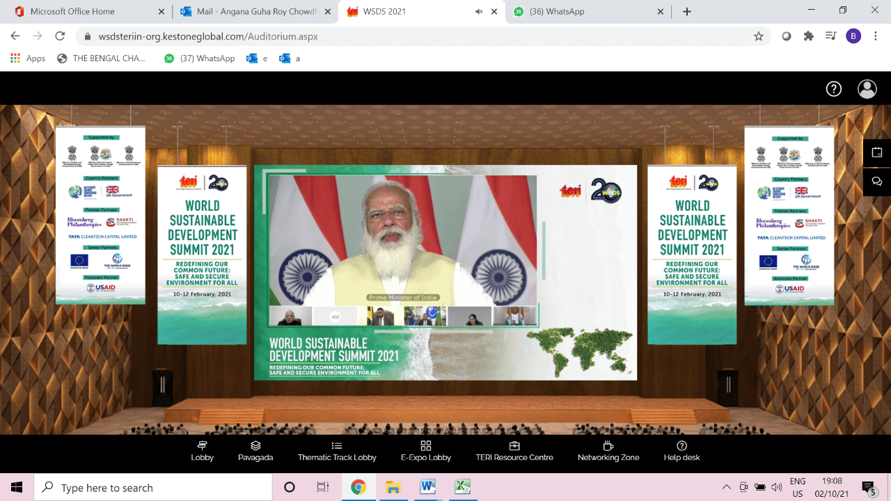Viewport: 891px width, 501px height.
Task: Open the calendar agenda side icon
Action: [877, 152]
